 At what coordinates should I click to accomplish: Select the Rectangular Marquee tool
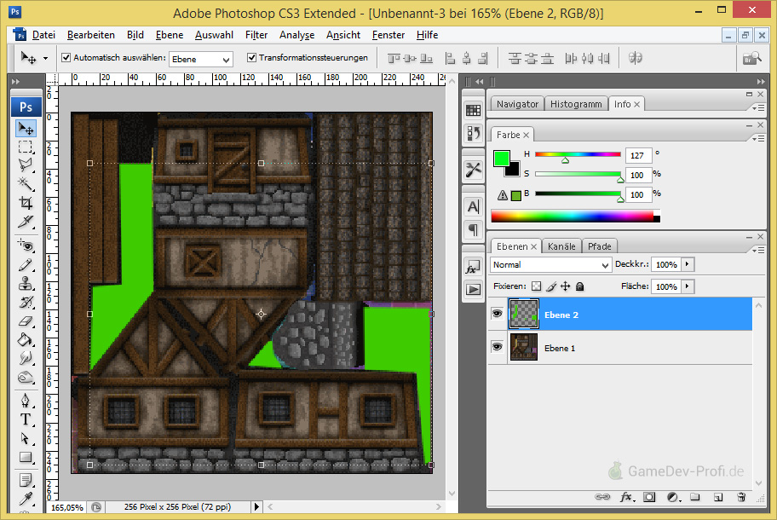(26, 147)
